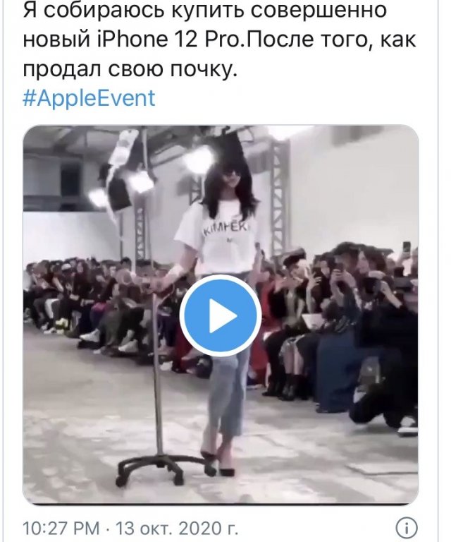Image resolution: width=451 pixels, height=542 pixels.
Task: Play the embedded runway video
Action: (220, 315)
